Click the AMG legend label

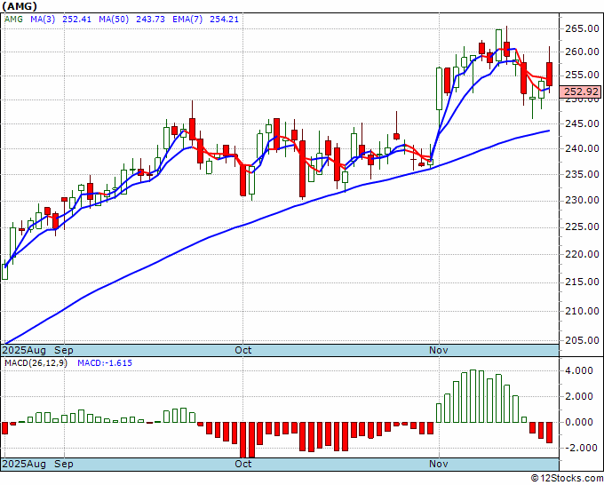[x=14, y=19]
